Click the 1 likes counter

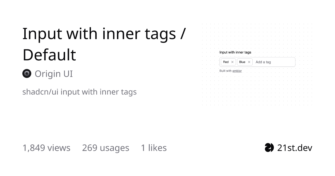click(154, 148)
